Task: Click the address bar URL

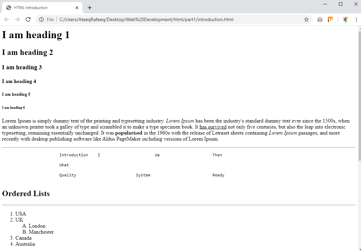Action: tap(146, 19)
